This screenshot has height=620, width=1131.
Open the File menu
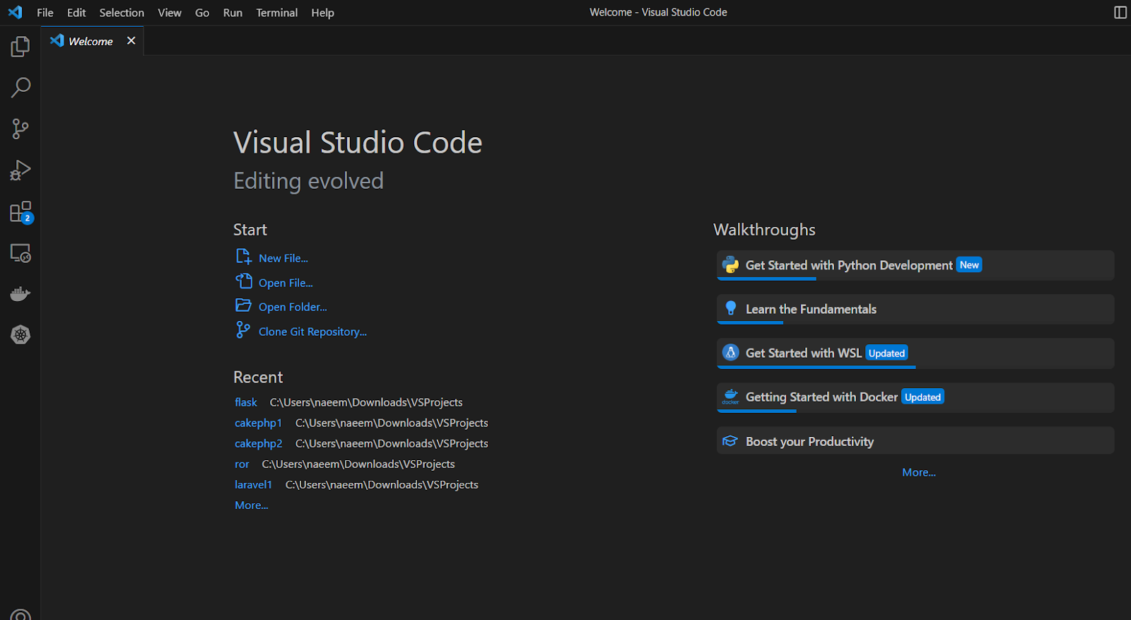click(45, 13)
